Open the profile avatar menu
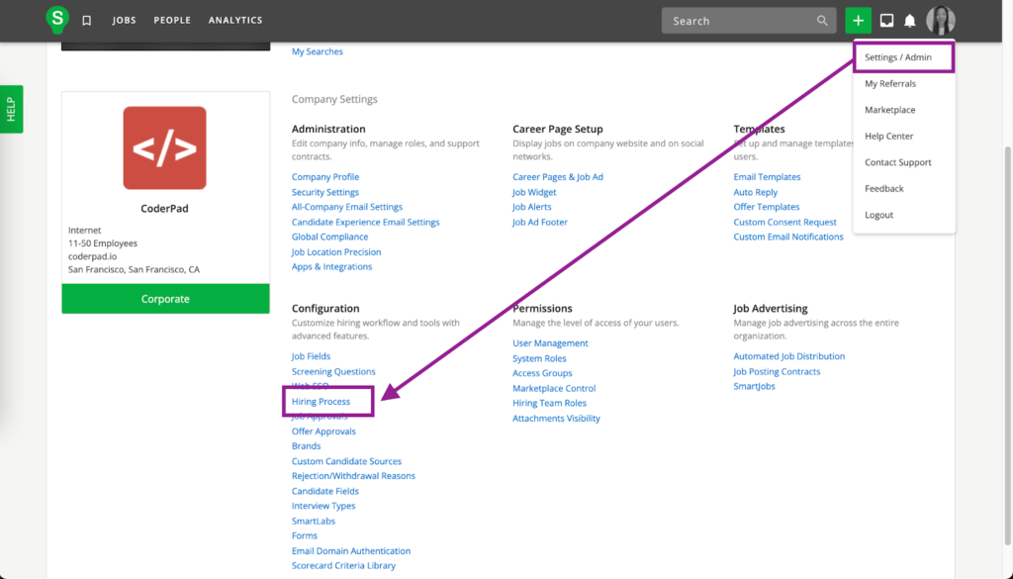 (x=940, y=19)
